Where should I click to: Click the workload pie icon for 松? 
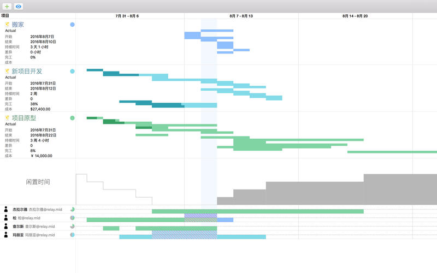[72, 218]
